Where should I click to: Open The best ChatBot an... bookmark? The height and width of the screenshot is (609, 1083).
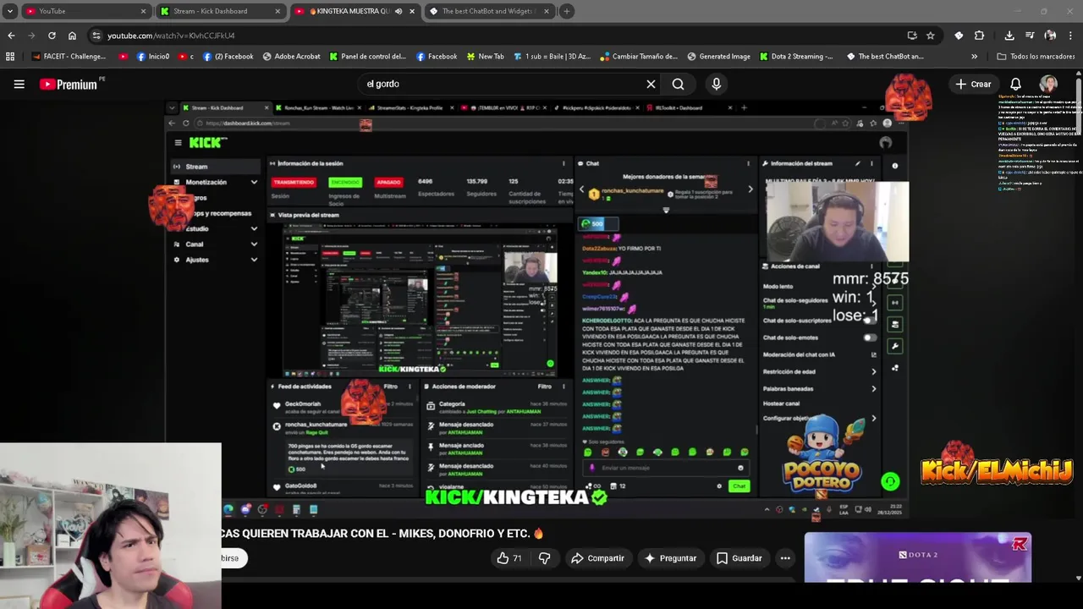[884, 57]
